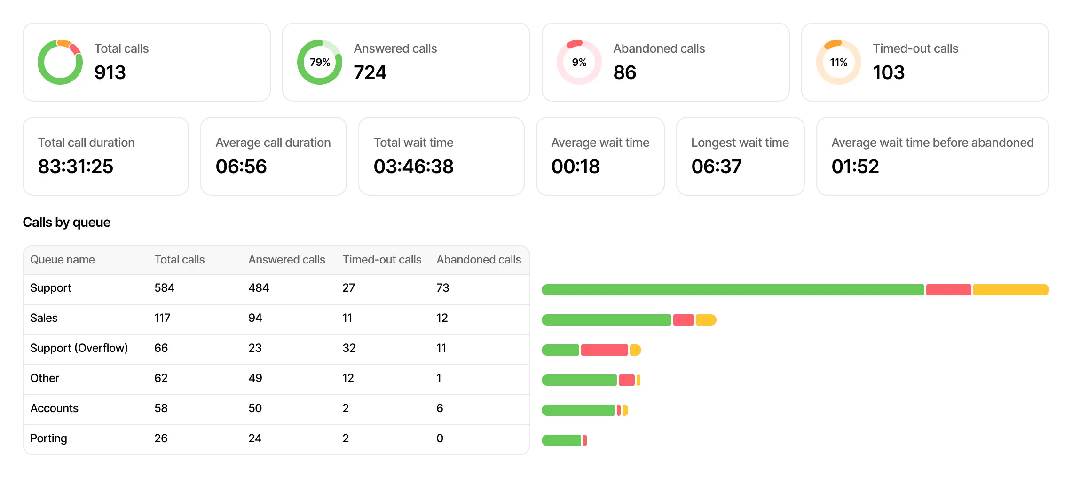This screenshot has width=1072, height=478.
Task: Click Support (Overflow)'s timed-out cell 32
Action: (349, 348)
